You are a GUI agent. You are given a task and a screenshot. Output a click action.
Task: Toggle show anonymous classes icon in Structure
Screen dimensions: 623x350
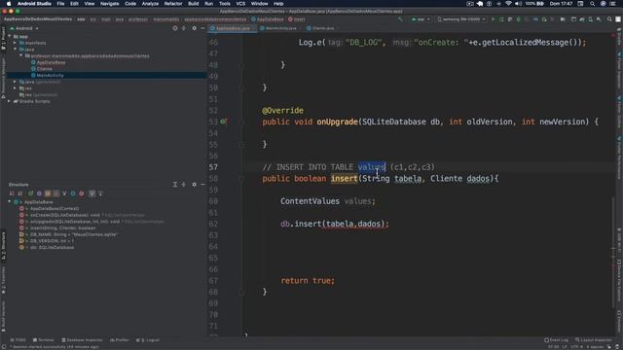click(x=64, y=193)
